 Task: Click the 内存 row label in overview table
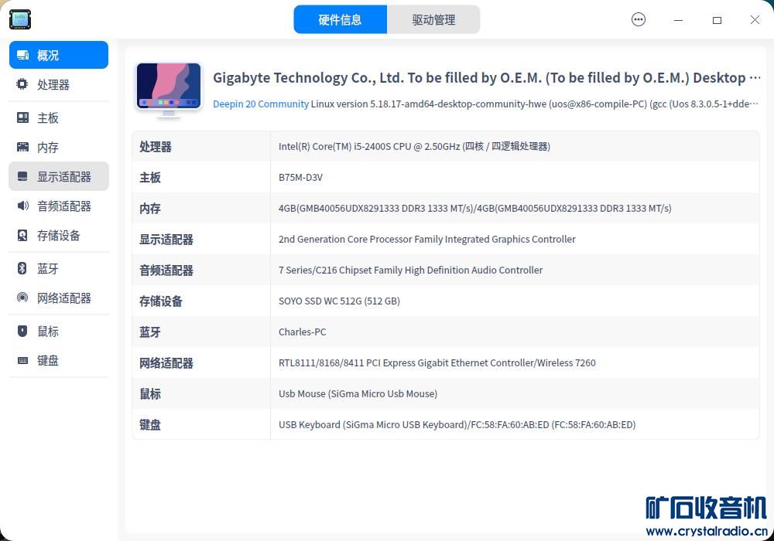(150, 209)
